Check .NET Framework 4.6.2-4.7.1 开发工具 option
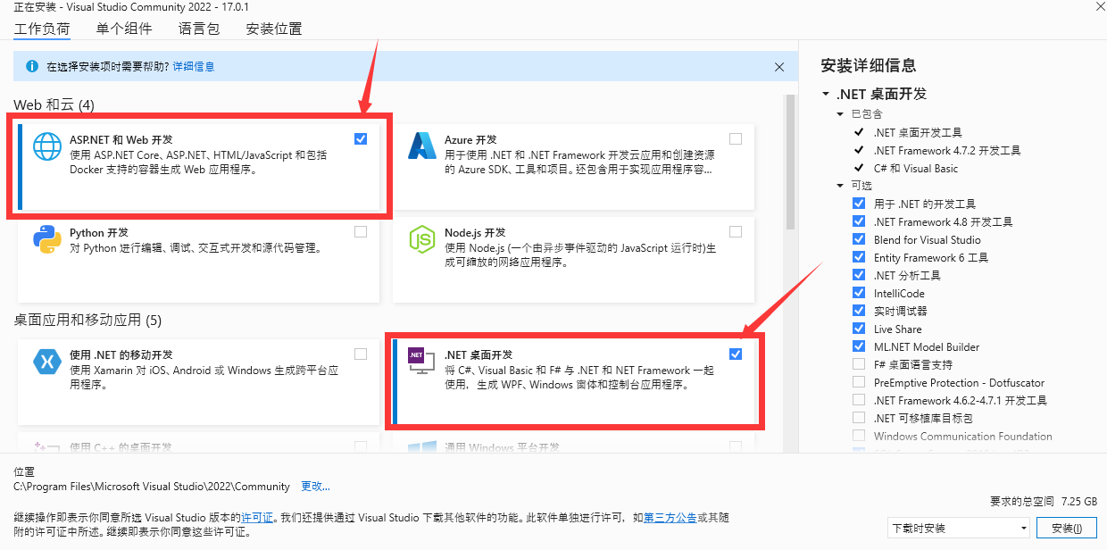This screenshot has width=1107, height=550. 859,400
